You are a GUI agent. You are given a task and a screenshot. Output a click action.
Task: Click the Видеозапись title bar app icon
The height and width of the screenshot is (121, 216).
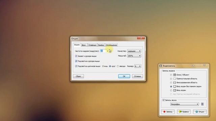coord(161,66)
